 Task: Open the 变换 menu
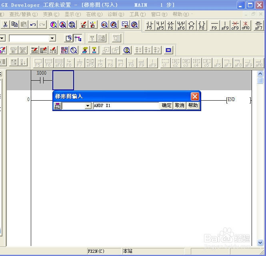(x=51, y=14)
